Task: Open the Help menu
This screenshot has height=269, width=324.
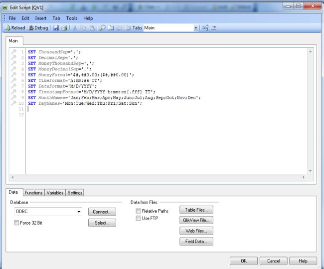Action: point(88,18)
